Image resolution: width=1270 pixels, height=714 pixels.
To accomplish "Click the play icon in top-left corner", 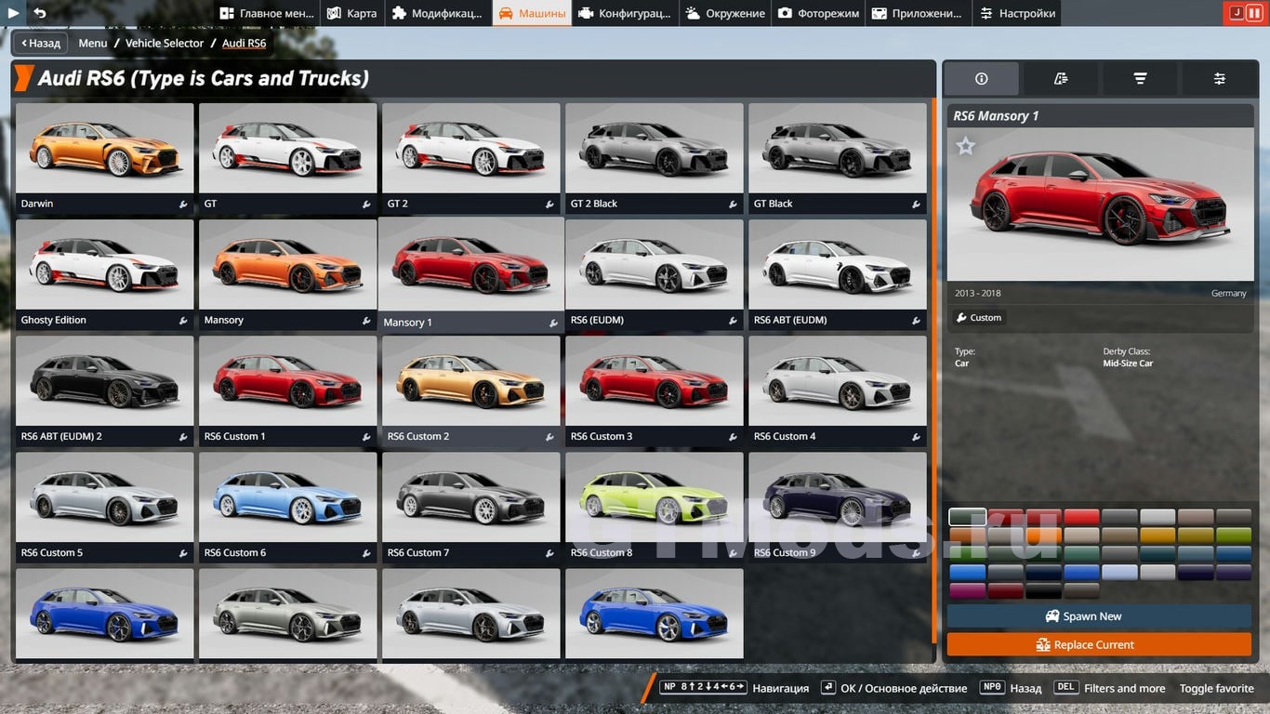I will coord(14,13).
